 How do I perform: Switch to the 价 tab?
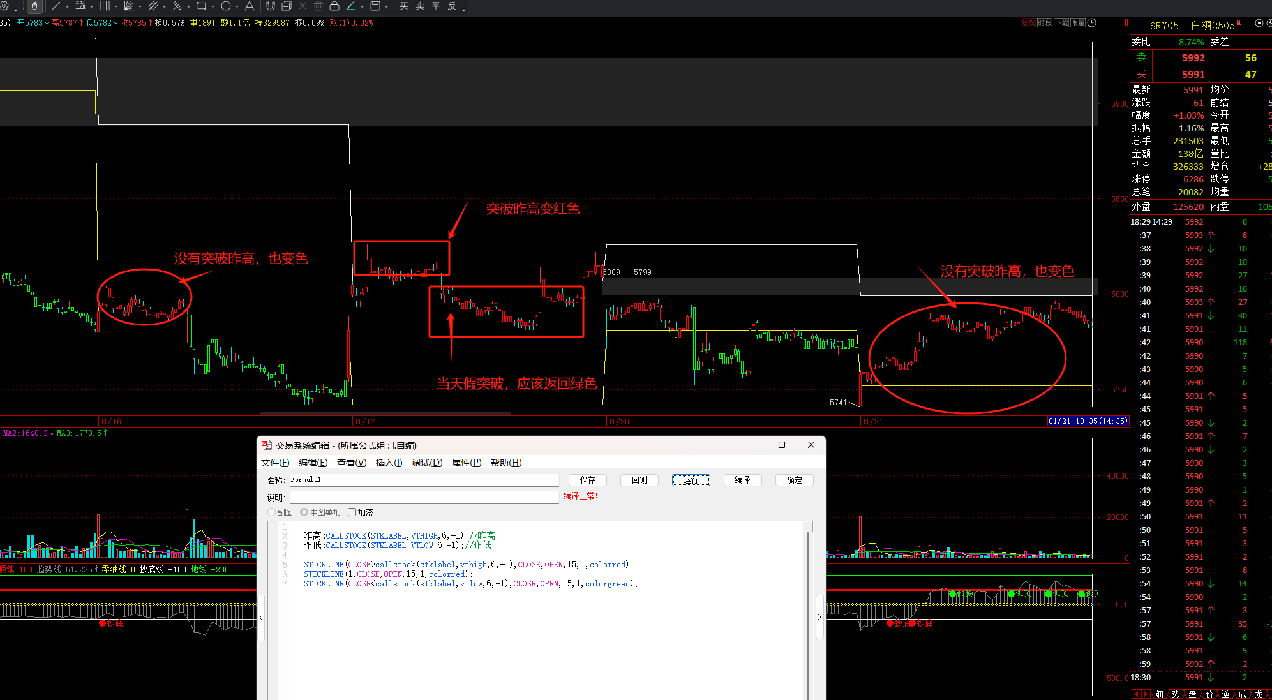coord(1209,694)
